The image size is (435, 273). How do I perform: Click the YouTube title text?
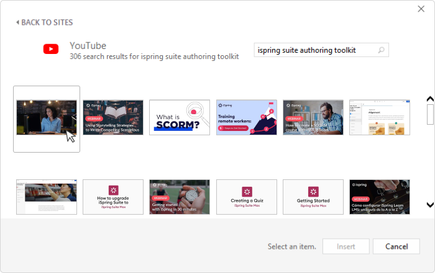click(x=88, y=46)
